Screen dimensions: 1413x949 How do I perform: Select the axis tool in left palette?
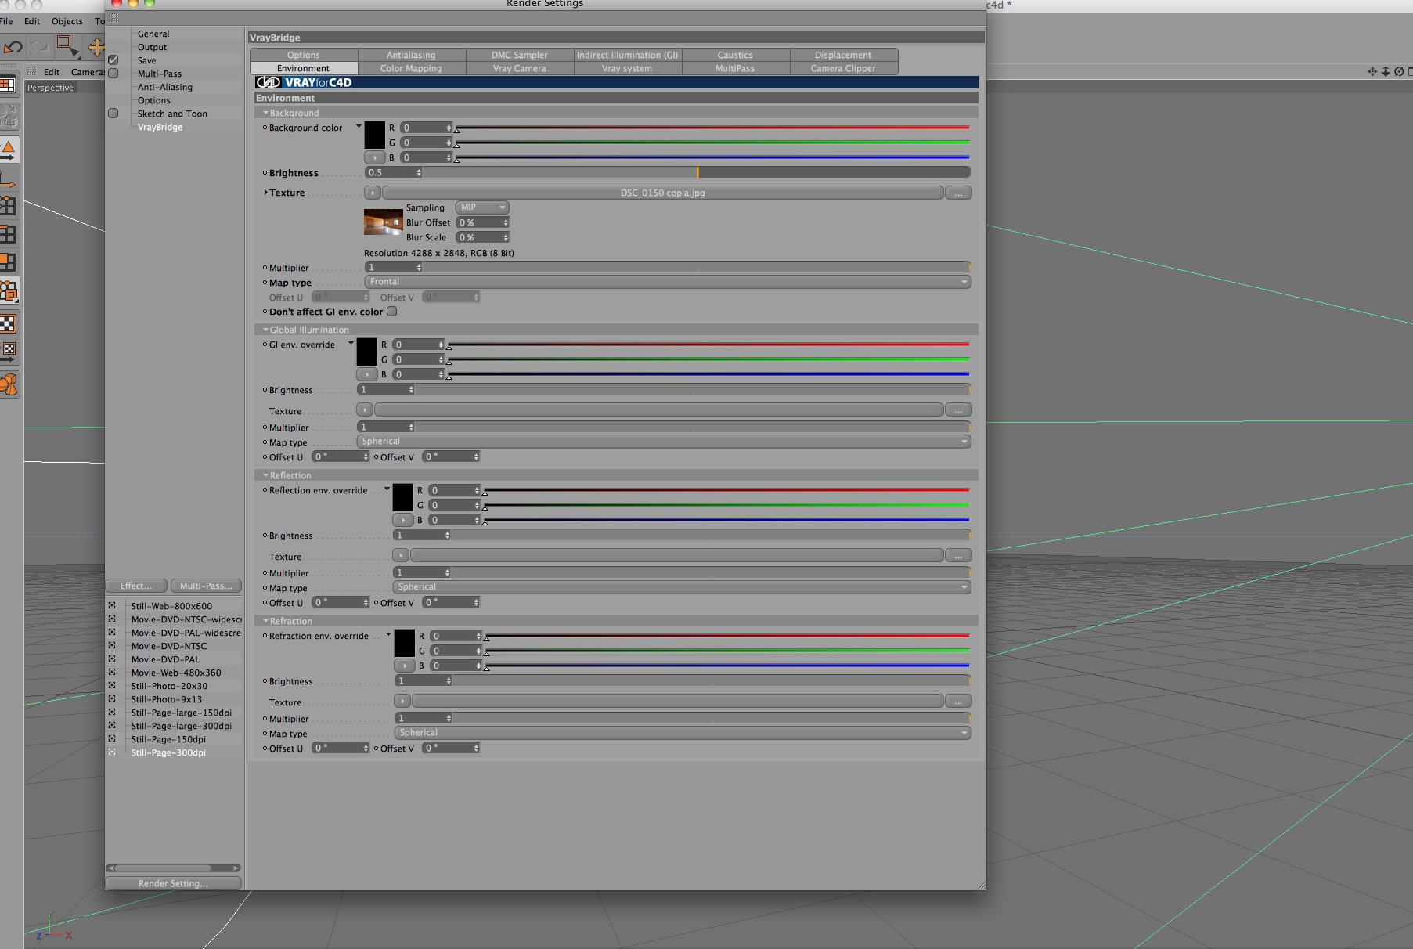8,179
